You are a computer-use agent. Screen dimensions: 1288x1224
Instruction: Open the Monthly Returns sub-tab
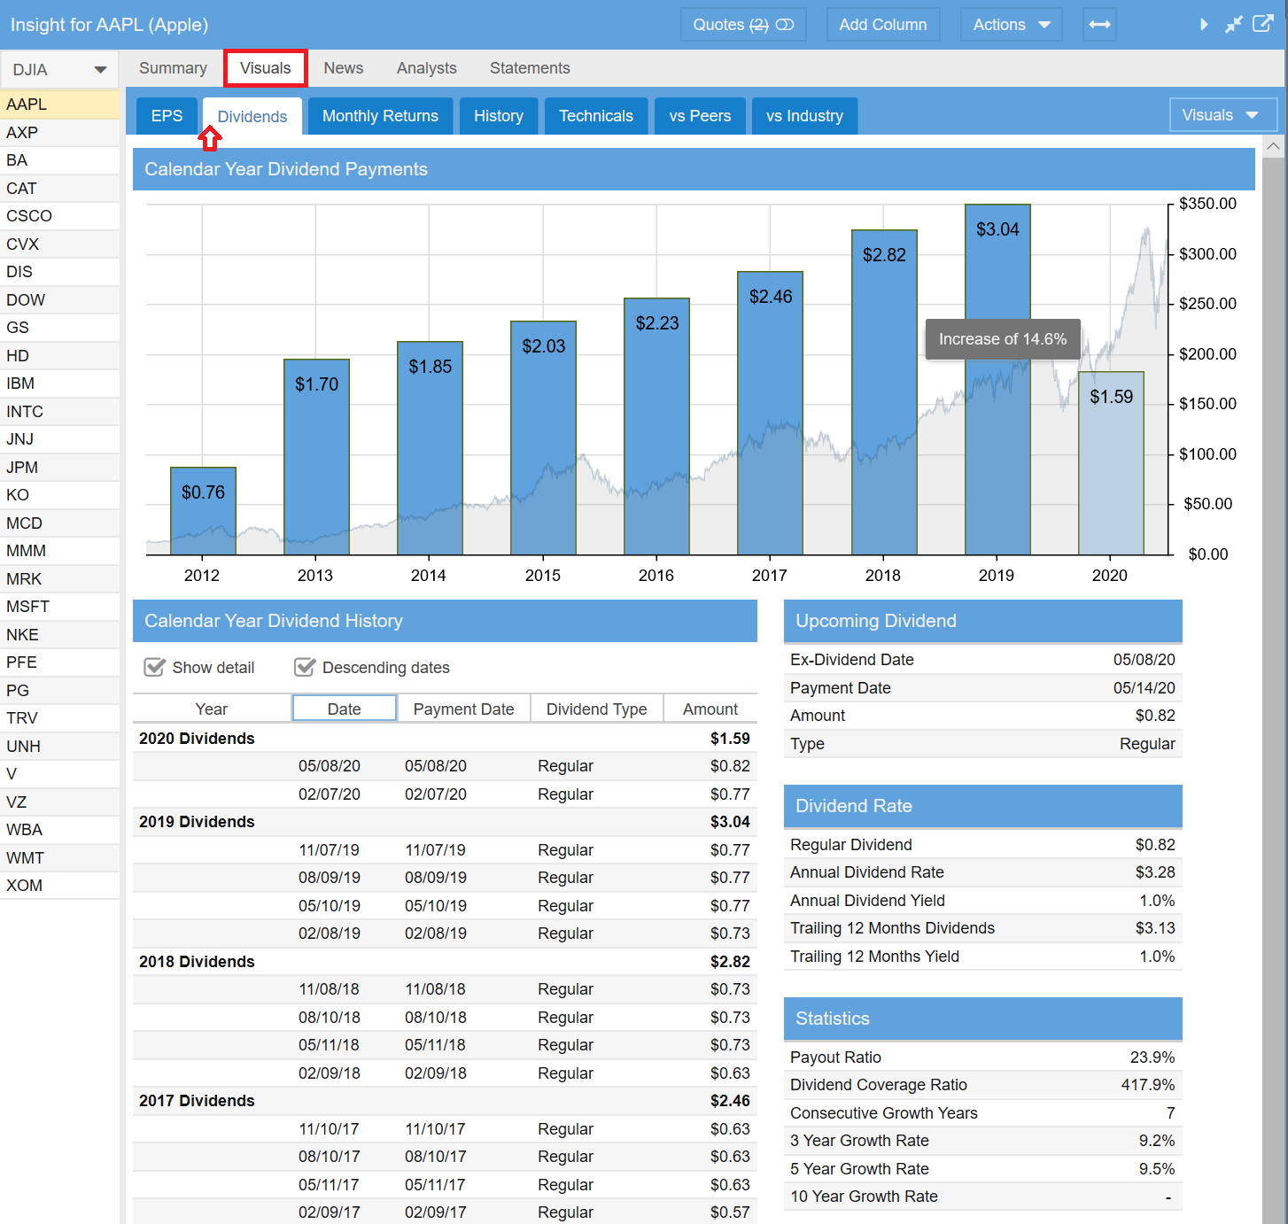coord(380,116)
